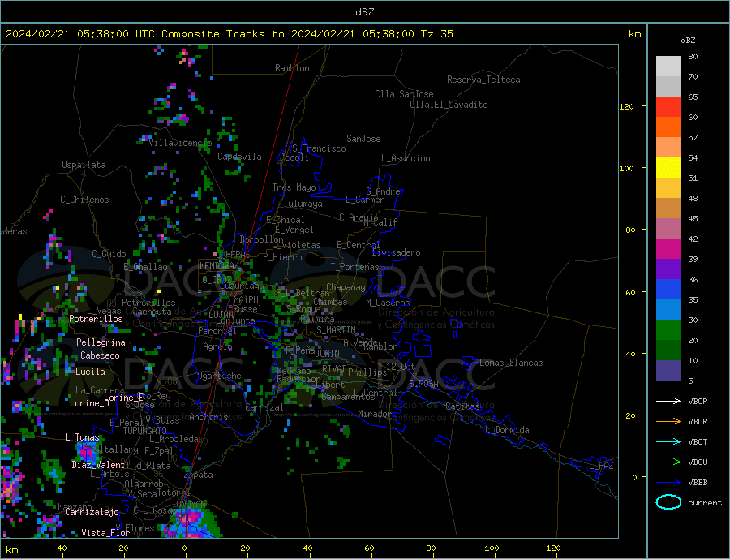The height and width of the screenshot is (559, 730).
Task: Click the white 'Carrizalejo' label
Action: [x=92, y=513]
